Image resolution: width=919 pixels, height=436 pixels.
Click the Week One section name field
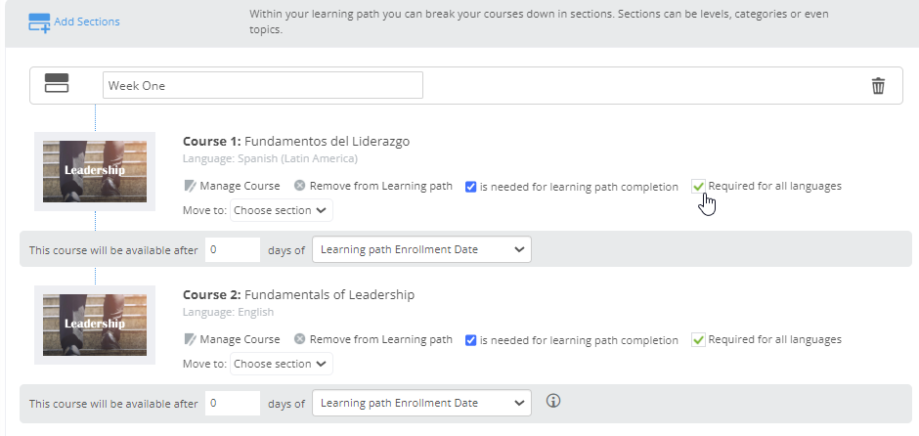pos(263,86)
